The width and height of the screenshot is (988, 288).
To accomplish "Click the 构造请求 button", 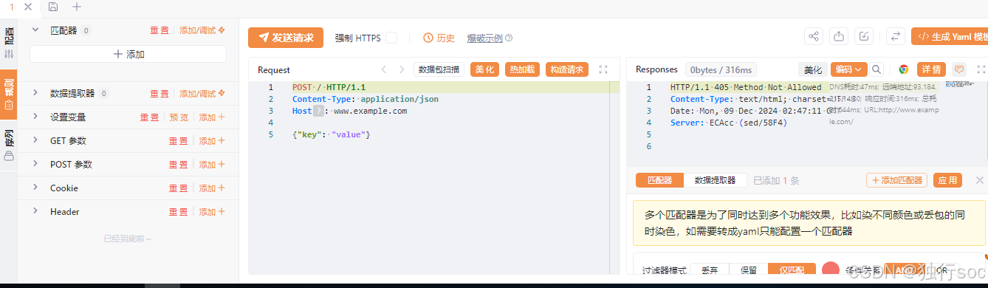I will coord(567,69).
